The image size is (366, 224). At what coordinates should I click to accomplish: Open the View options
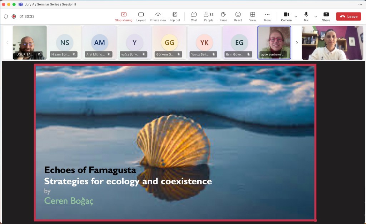point(253,16)
